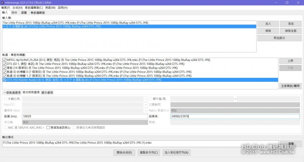Toggle the 修復位元率流時間資訊 checkbox
The height and width of the screenshot is (162, 304).
74,128
